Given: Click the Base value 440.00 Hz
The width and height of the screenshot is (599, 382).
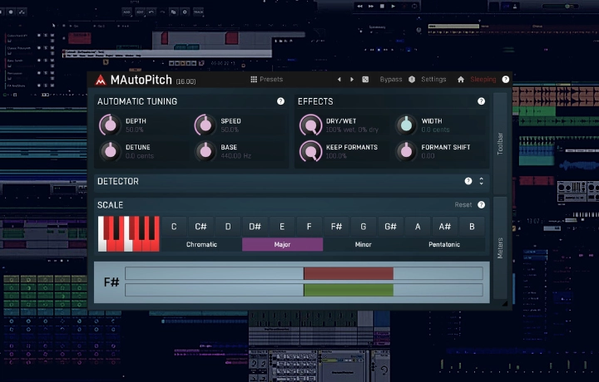Looking at the screenshot, I should (235, 156).
